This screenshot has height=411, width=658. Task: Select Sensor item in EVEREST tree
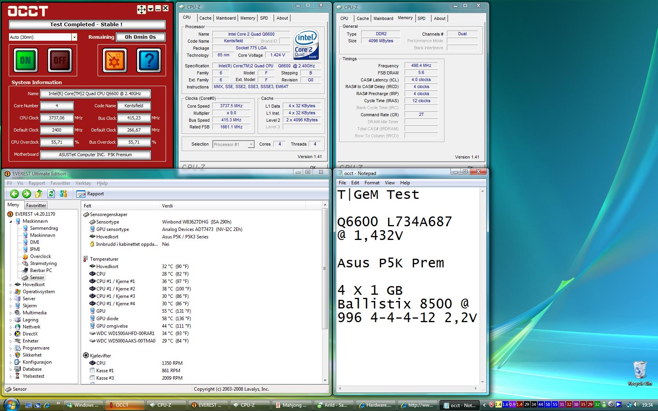coord(37,278)
